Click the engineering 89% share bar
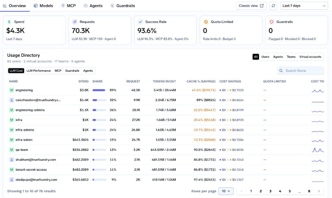332x198 pixels. pos(99,90)
